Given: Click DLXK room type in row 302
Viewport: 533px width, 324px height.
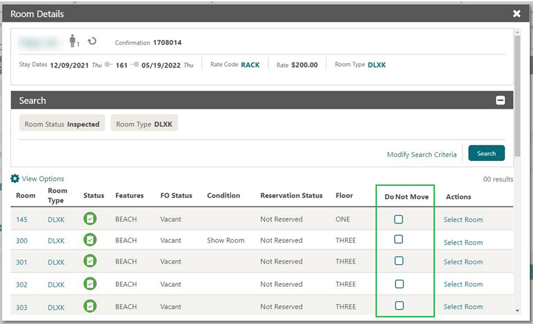Looking at the screenshot, I should tap(56, 285).
